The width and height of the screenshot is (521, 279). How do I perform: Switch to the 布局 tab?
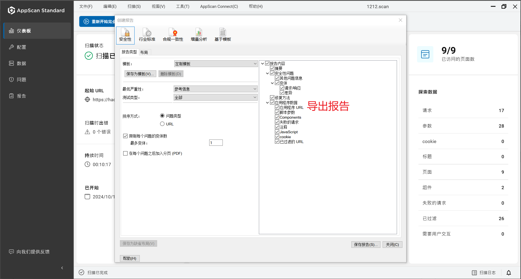point(144,52)
